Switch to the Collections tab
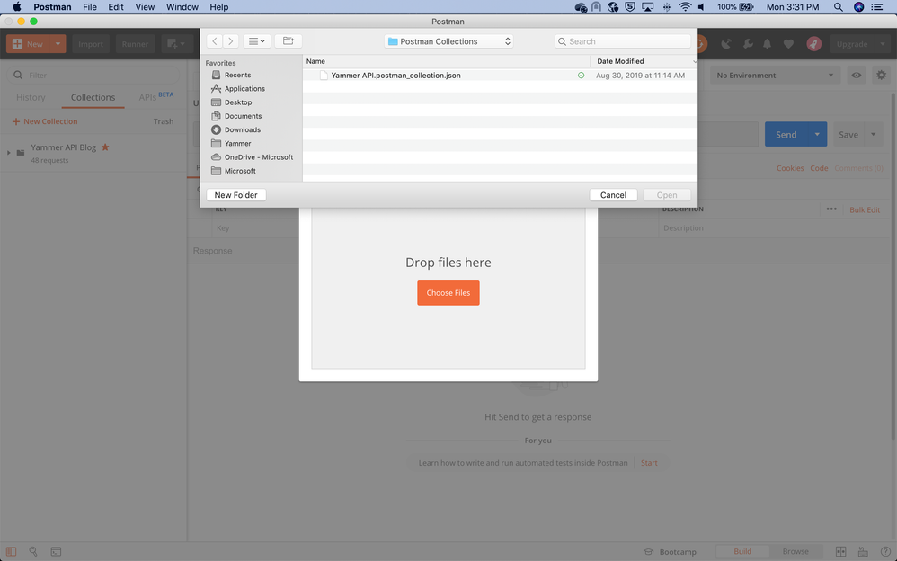Screen dimensions: 897x561 click(93, 97)
